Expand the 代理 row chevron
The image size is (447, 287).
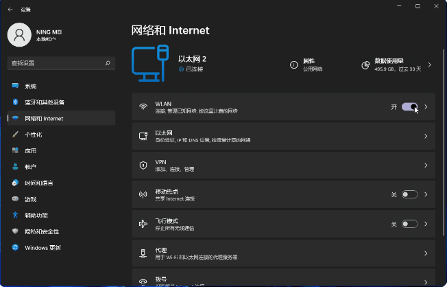(x=426, y=253)
